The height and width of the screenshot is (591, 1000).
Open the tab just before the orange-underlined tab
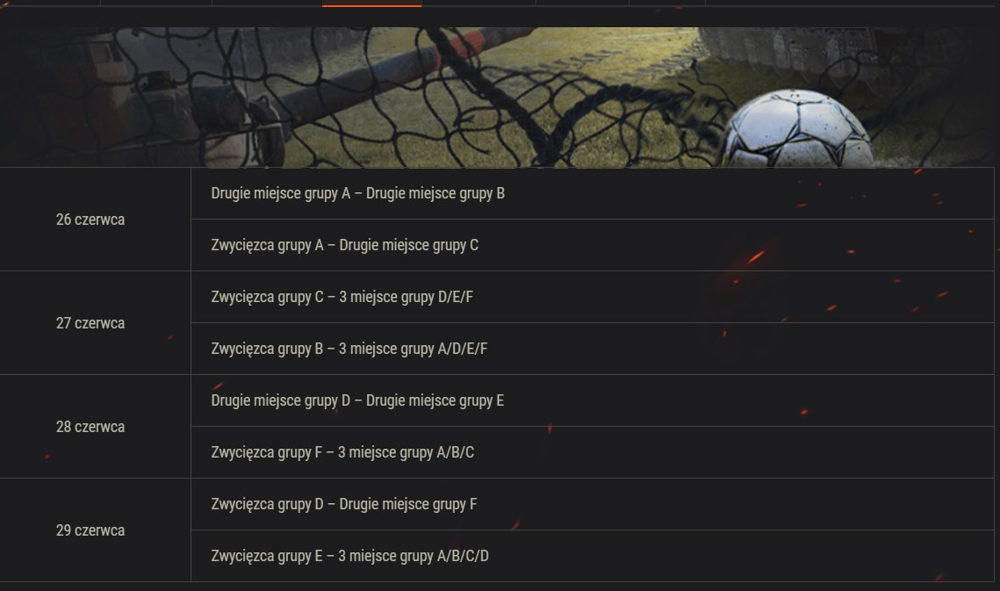click(x=267, y=4)
